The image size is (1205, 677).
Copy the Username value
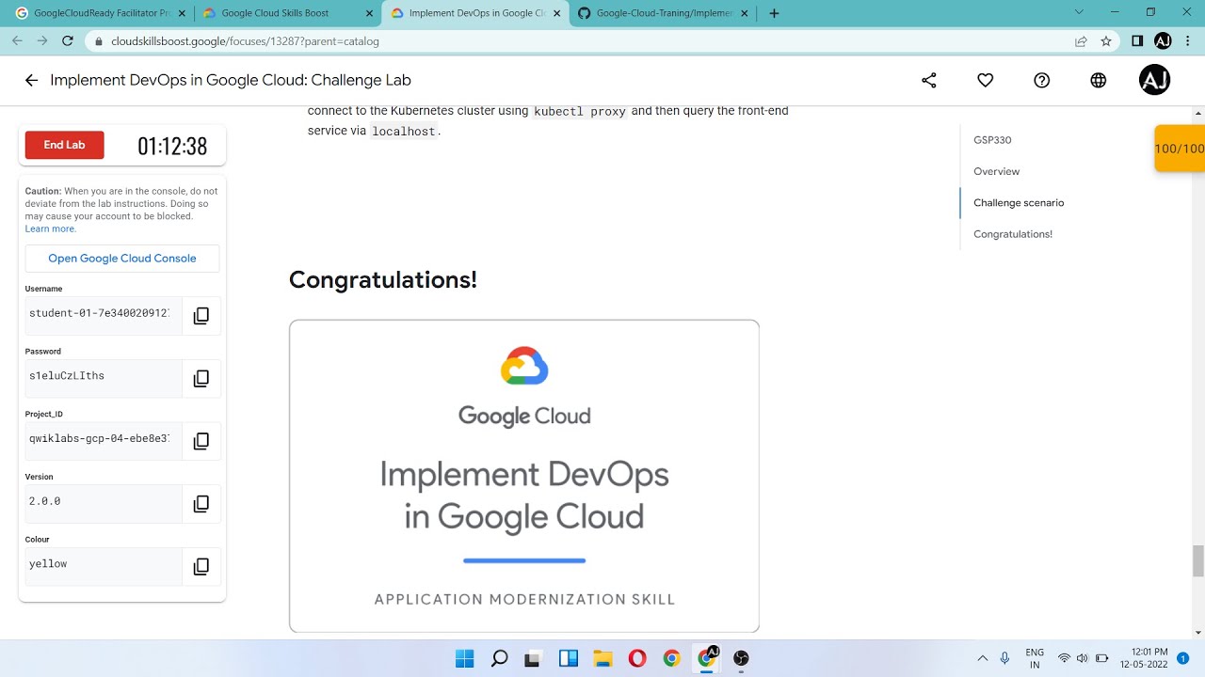pos(201,316)
